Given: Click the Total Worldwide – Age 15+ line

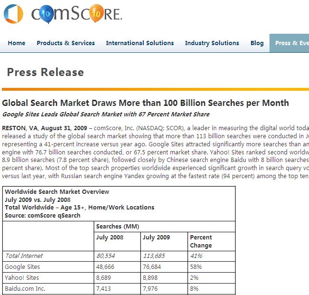Looking at the screenshot, I should point(80,208).
